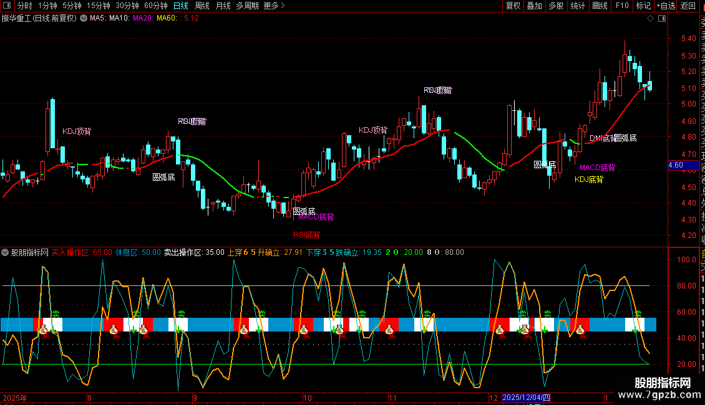Image resolution: width=705 pixels, height=405 pixels.
Task: Click the month 11 marker on time axis
Action: (x=392, y=398)
